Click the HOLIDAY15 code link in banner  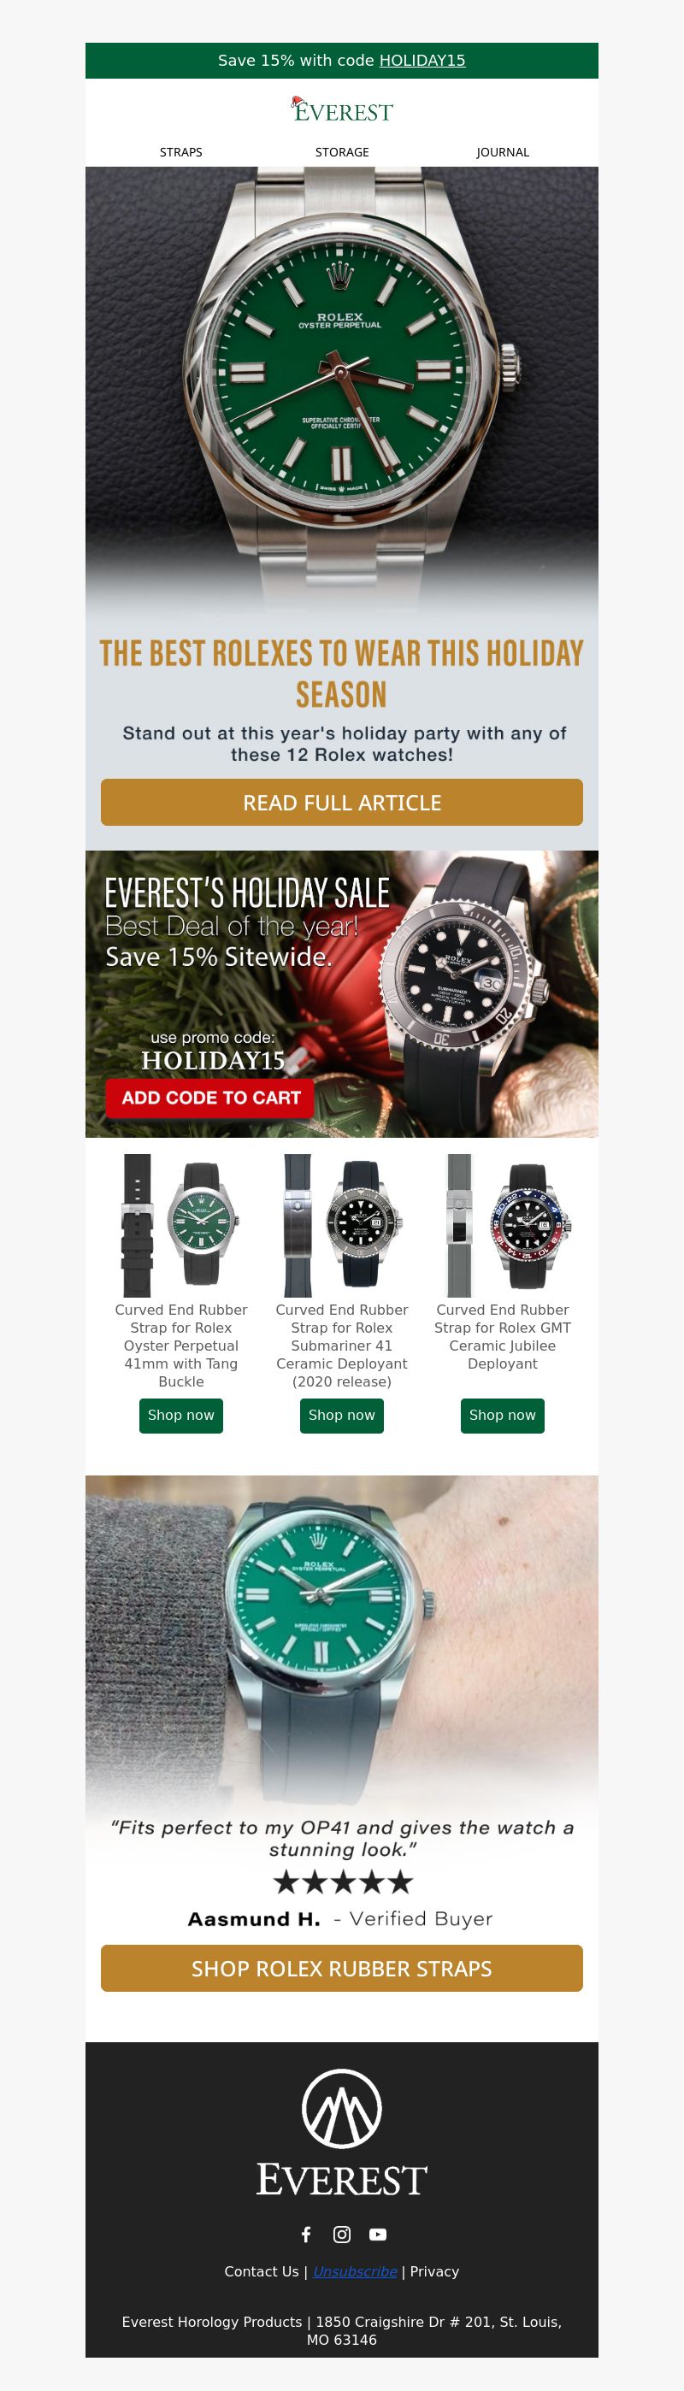click(x=422, y=61)
